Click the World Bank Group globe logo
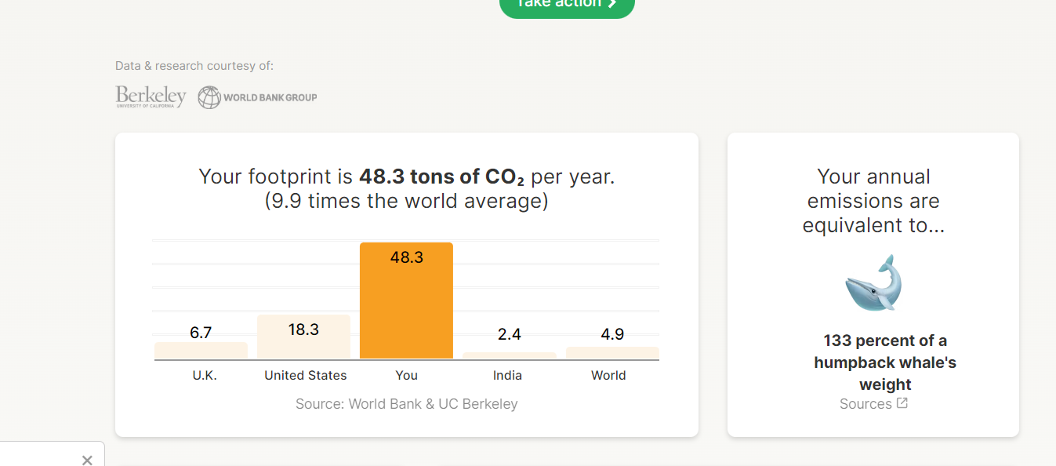 click(209, 97)
